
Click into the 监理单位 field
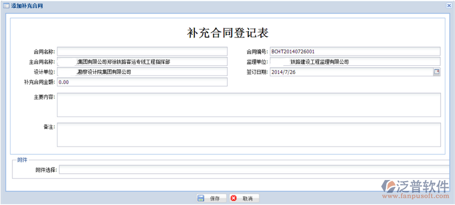355,62
